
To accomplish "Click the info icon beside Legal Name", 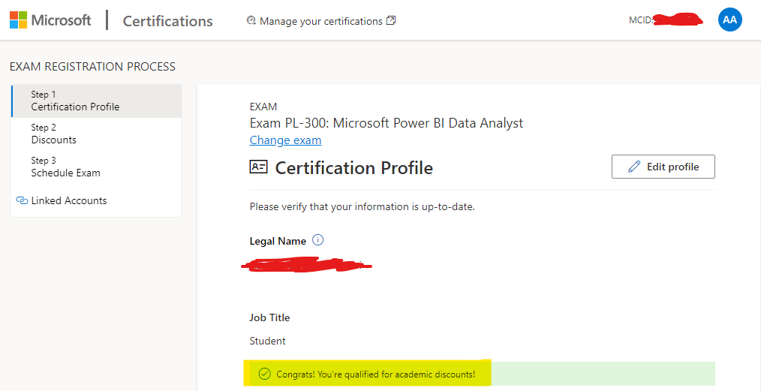I will point(318,240).
